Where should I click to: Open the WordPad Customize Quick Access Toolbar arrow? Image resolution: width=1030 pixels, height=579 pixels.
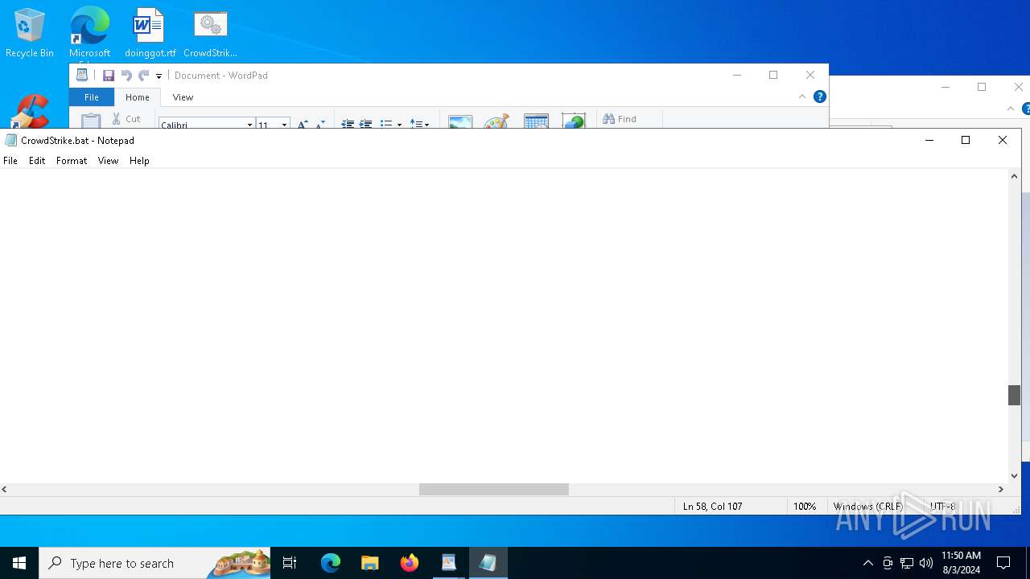coord(159,76)
